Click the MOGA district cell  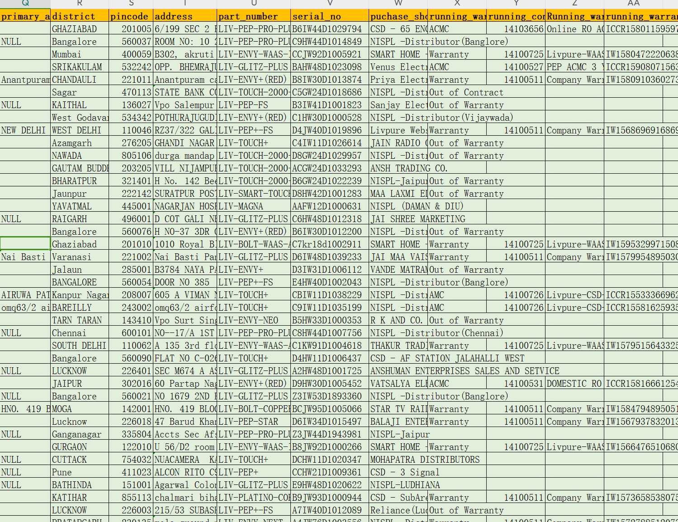pos(80,409)
